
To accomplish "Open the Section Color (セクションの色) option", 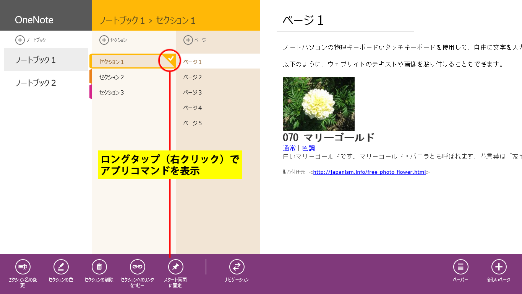I will [61, 267].
